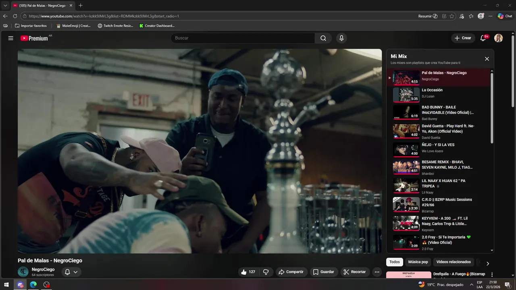
Task: Open NegroCiego channel avatar
Action: [x=23, y=272]
